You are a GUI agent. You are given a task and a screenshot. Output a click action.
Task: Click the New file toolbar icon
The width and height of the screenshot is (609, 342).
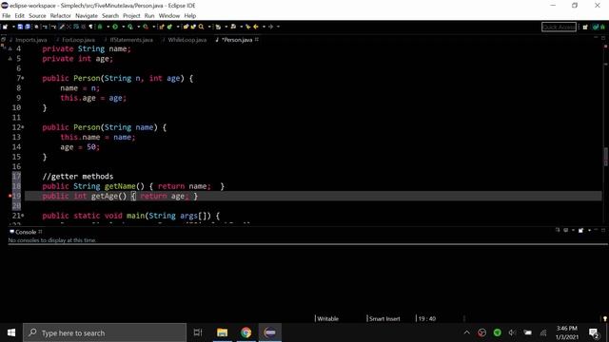pos(6,27)
